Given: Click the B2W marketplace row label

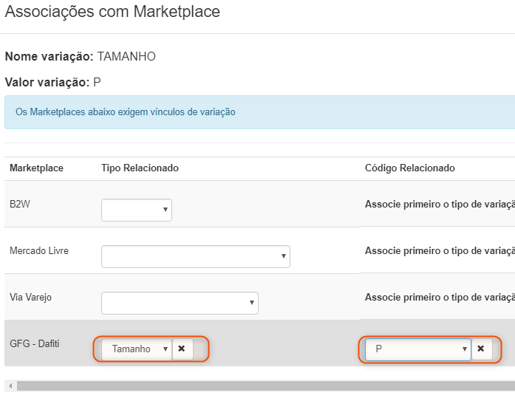Looking at the screenshot, I should tap(21, 204).
